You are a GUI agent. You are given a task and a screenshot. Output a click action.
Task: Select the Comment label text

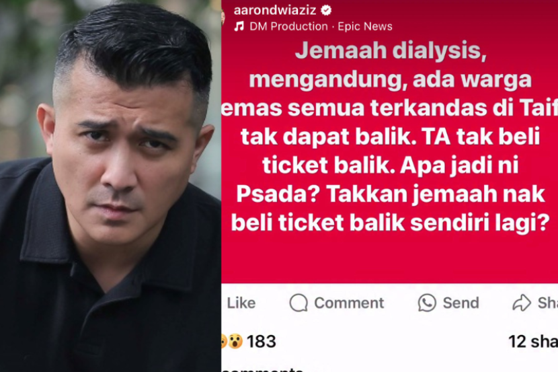tap(349, 303)
